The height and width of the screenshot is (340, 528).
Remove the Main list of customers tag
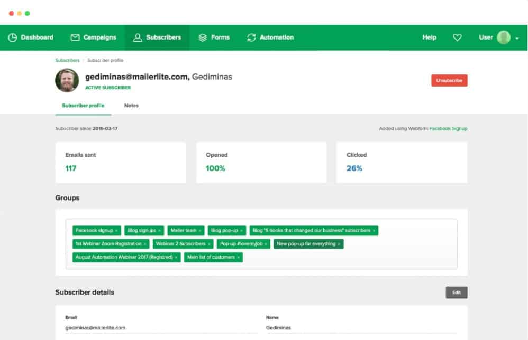[x=239, y=257]
